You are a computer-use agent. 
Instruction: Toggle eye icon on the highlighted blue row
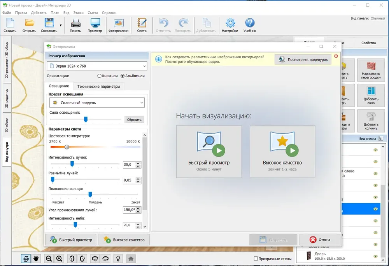click(x=376, y=209)
